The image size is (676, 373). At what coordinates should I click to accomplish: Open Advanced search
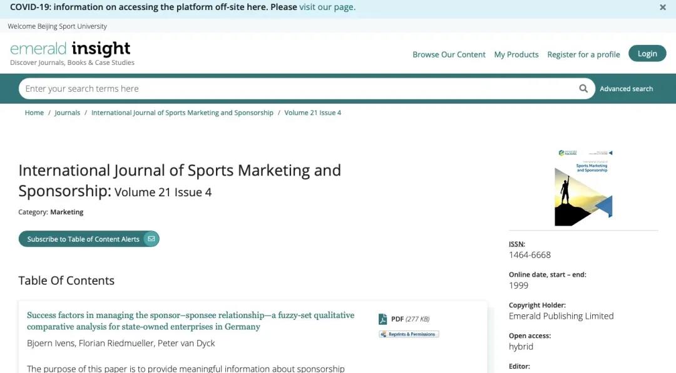coord(626,89)
